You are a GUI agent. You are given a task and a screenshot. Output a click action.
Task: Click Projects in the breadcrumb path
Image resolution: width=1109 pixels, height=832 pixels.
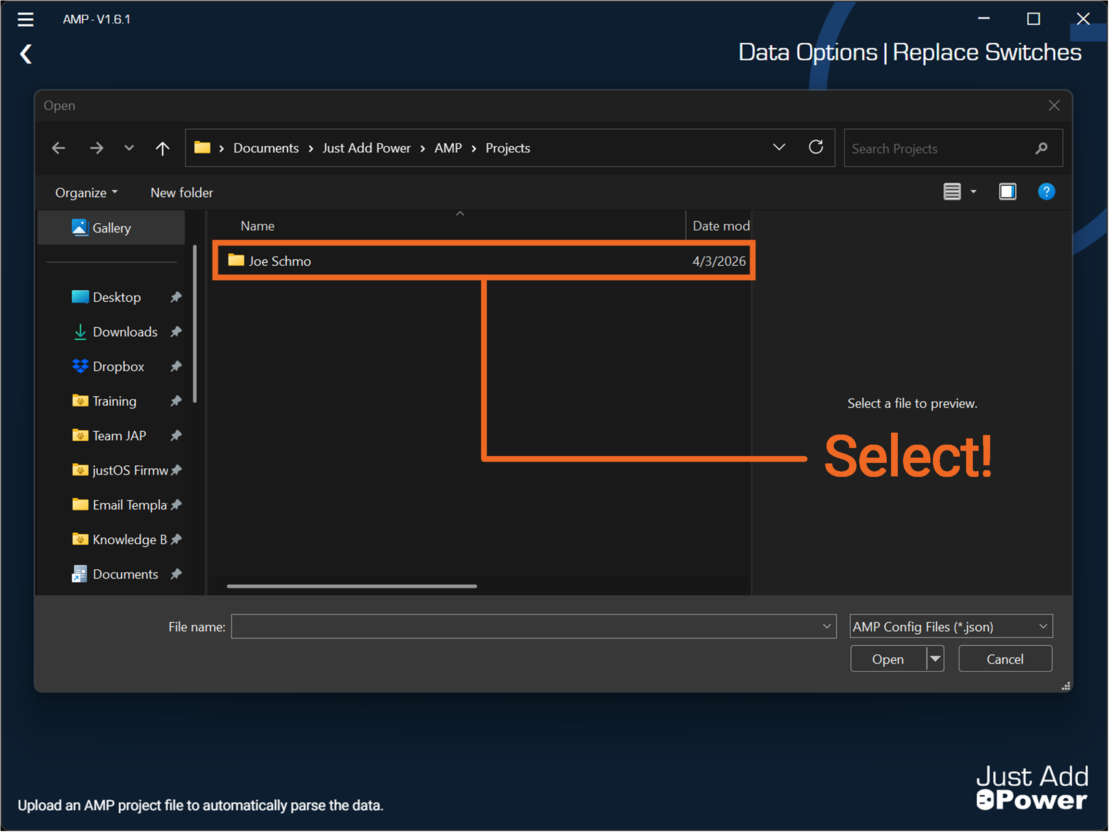pos(508,148)
